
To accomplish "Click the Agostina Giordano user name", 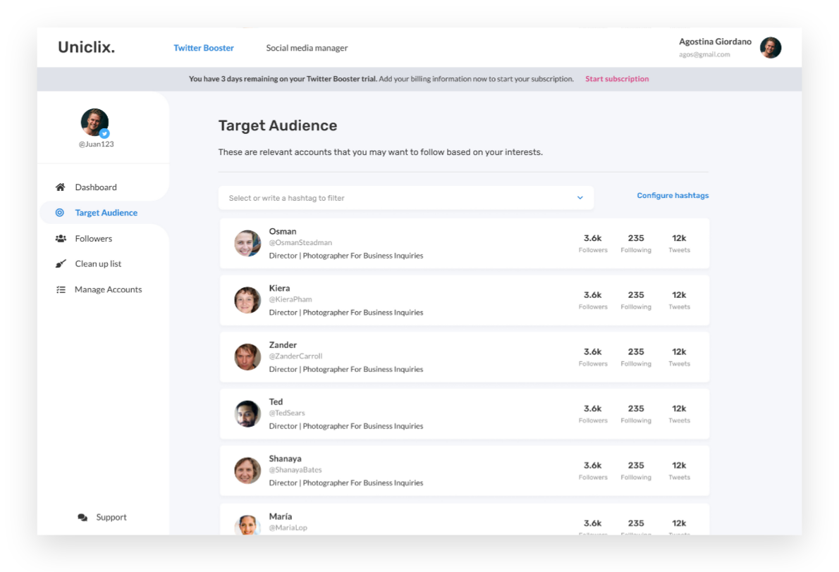I will [715, 42].
